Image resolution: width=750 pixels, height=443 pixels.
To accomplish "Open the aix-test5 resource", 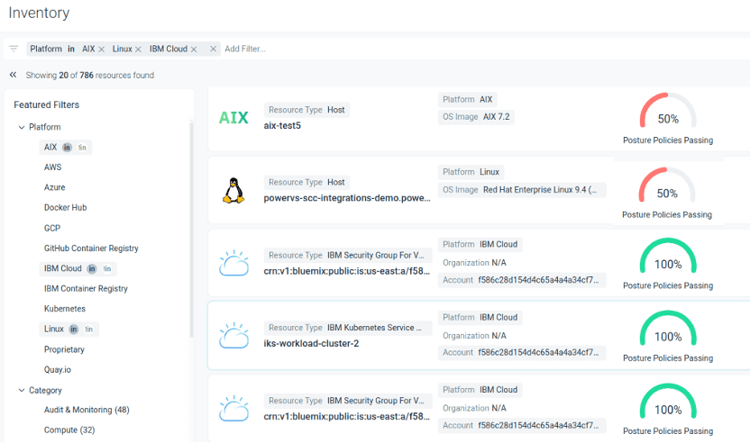I will pyautogui.click(x=282, y=126).
